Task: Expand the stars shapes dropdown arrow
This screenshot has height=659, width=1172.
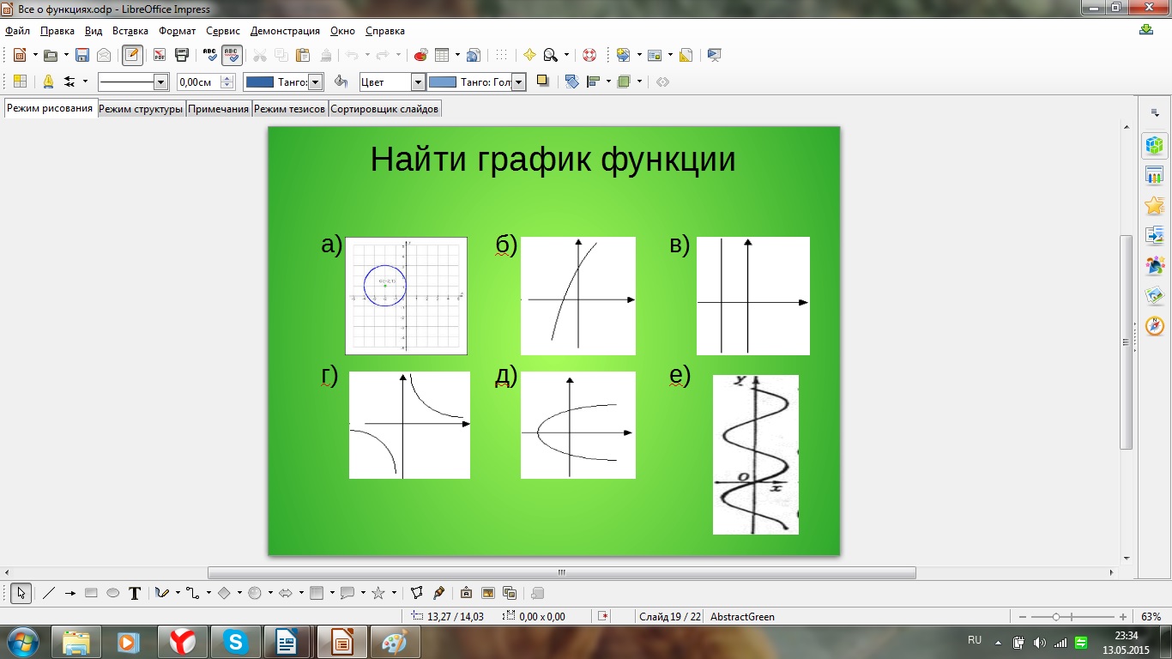Action: tap(394, 593)
